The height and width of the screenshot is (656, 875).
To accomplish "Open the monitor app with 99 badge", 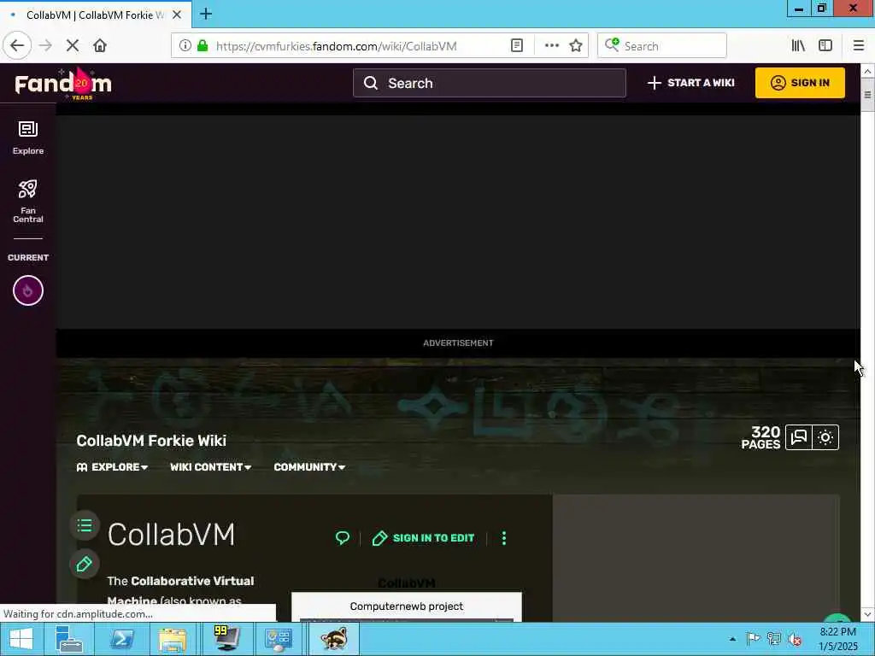I will [226, 639].
